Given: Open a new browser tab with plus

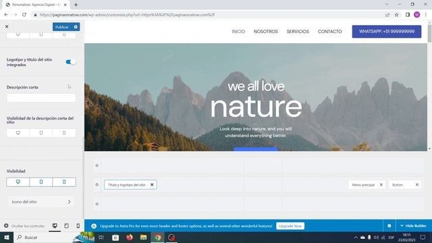Looking at the screenshot, I should (76, 5).
